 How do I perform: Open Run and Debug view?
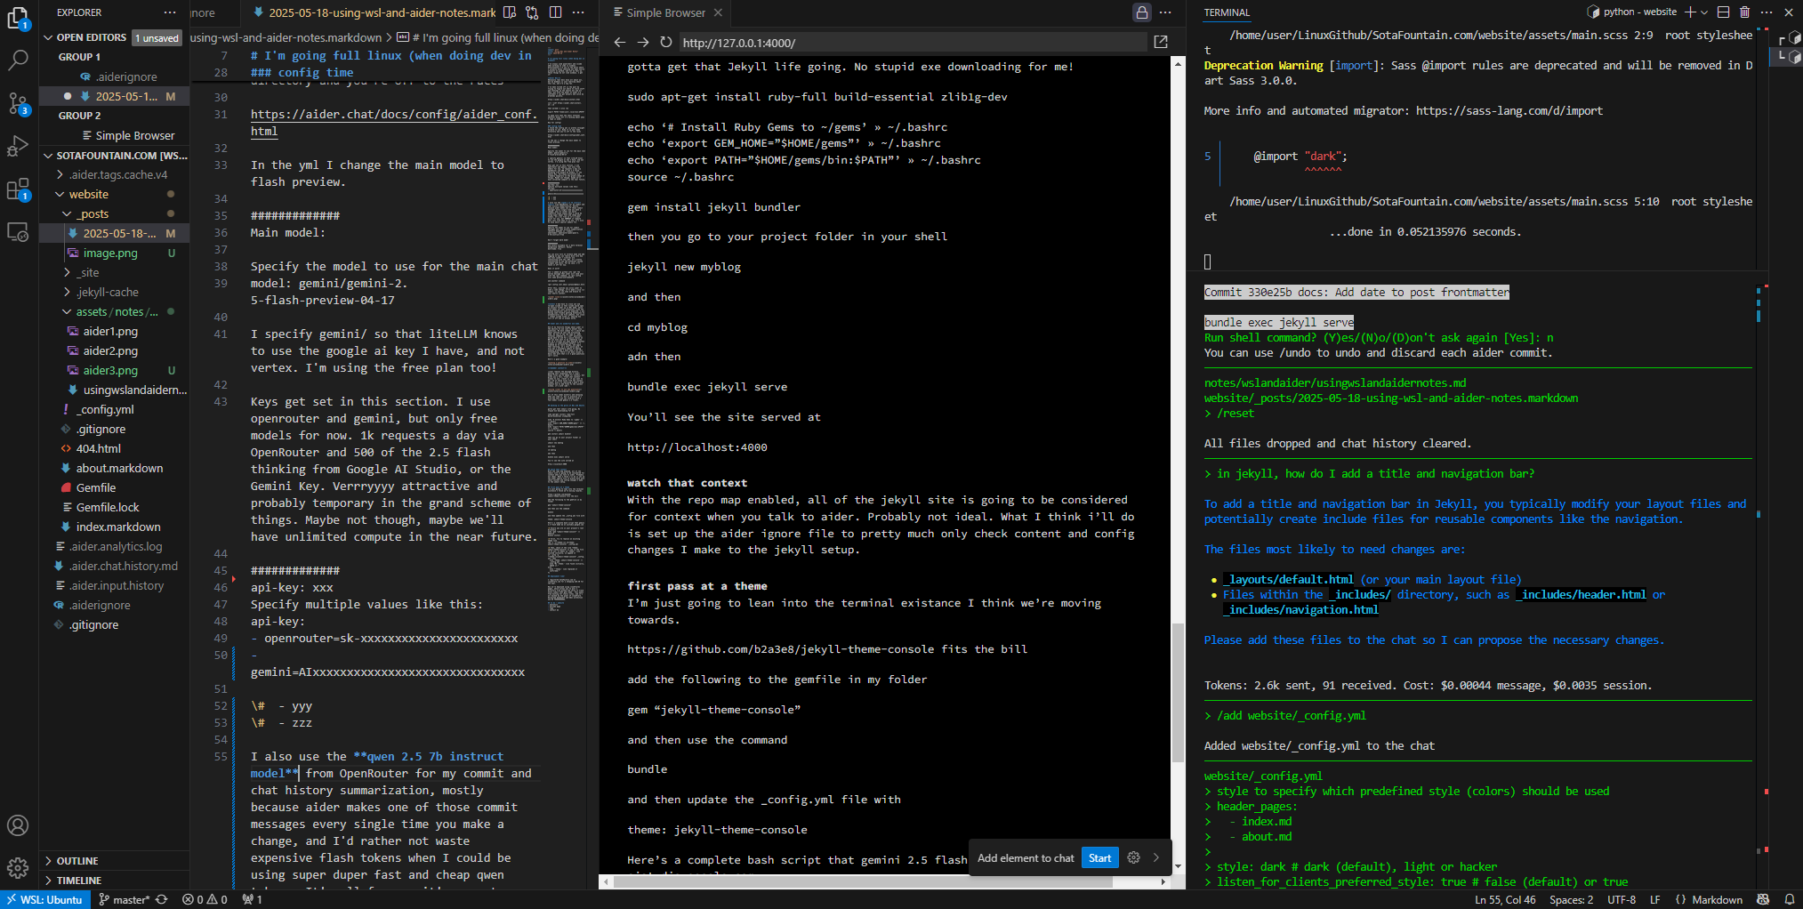(x=18, y=146)
